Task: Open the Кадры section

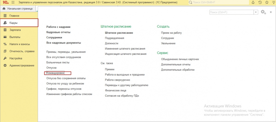Action: click(19, 23)
